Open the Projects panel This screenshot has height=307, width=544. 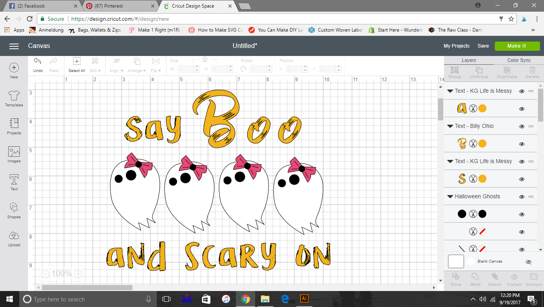[x=14, y=126]
